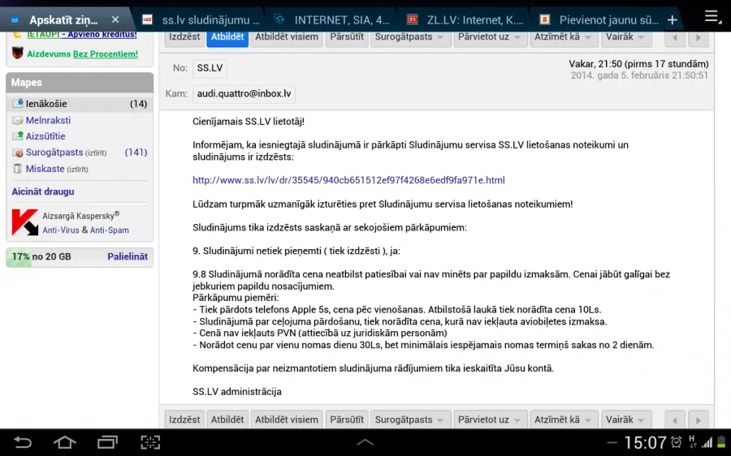Click the Aicināt draugu link

pyautogui.click(x=43, y=191)
